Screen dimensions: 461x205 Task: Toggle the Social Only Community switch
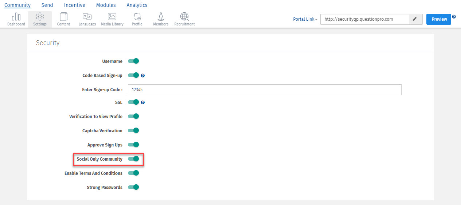click(134, 159)
